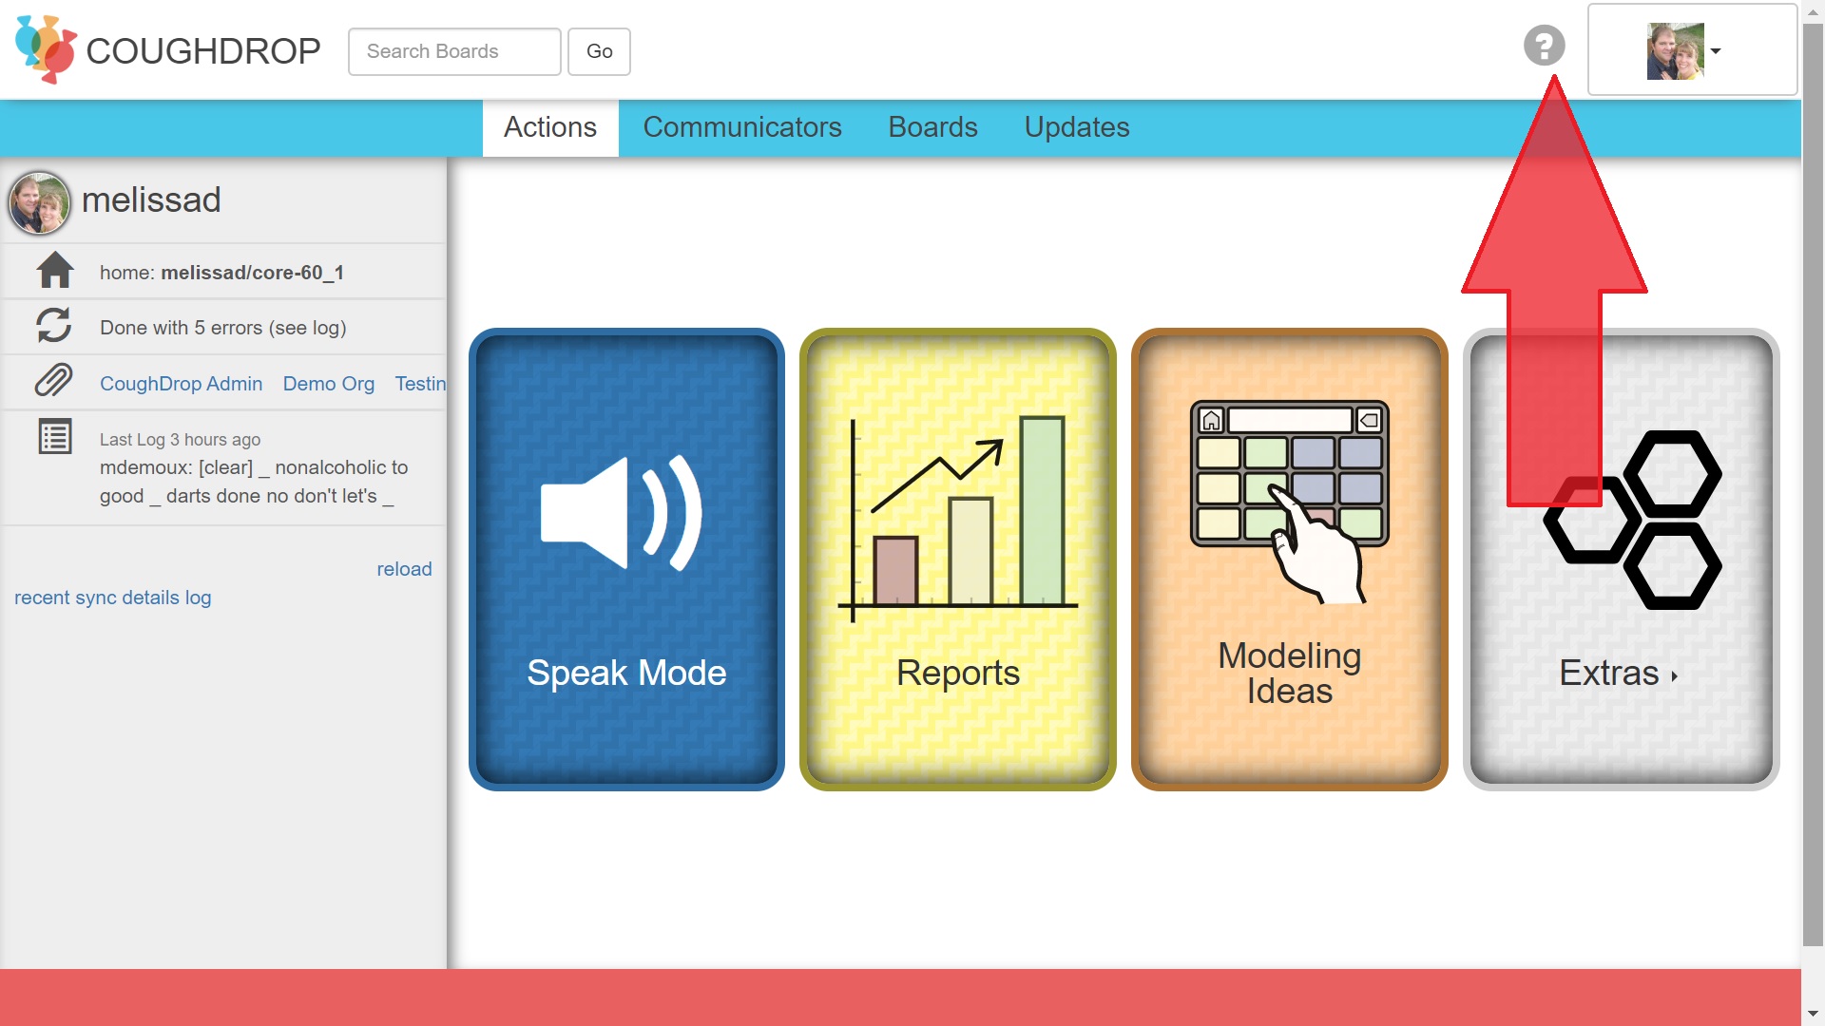Open recent sync details log link
This screenshot has height=1026, width=1825.
point(113,598)
